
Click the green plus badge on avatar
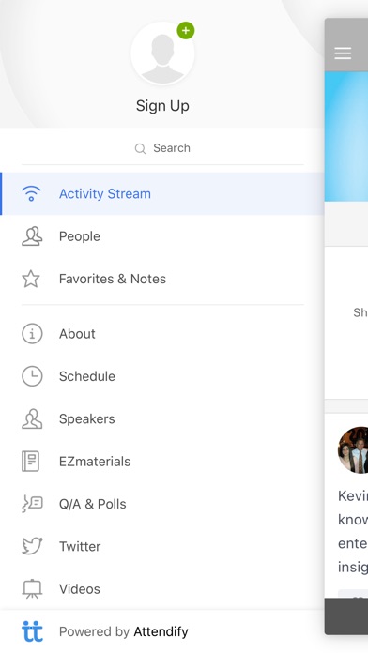[x=186, y=30]
